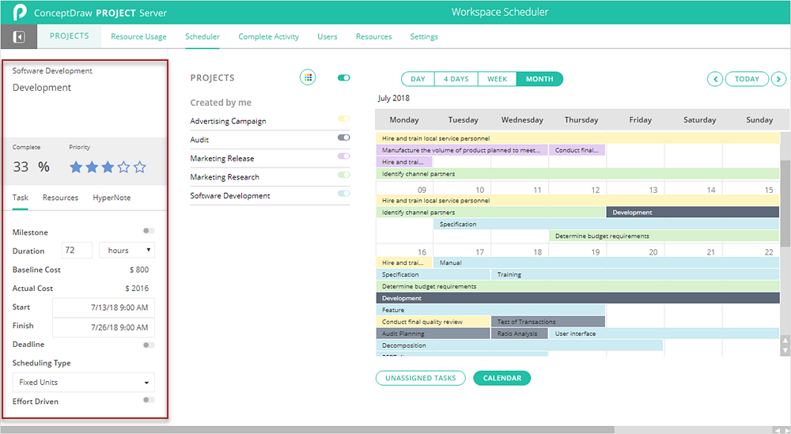Switch to the Resource Usage tab
This screenshot has width=791, height=434.
tap(138, 36)
